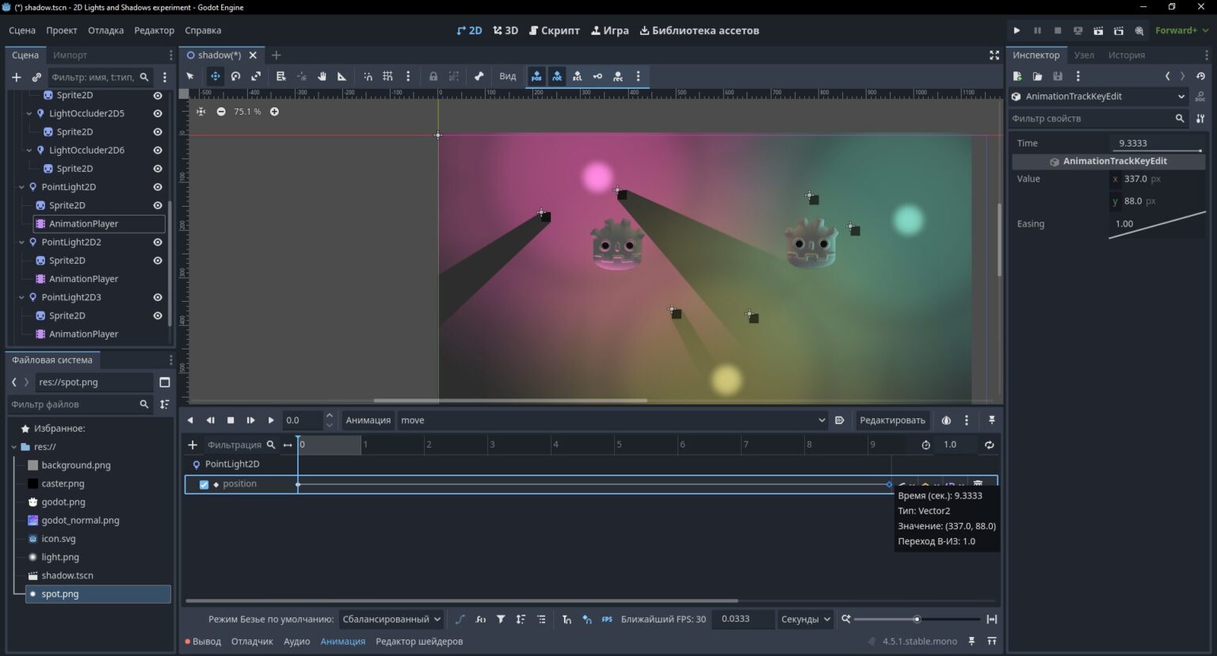Hide the PointLight2D2 node visibility
This screenshot has height=656, width=1217.
coord(158,242)
